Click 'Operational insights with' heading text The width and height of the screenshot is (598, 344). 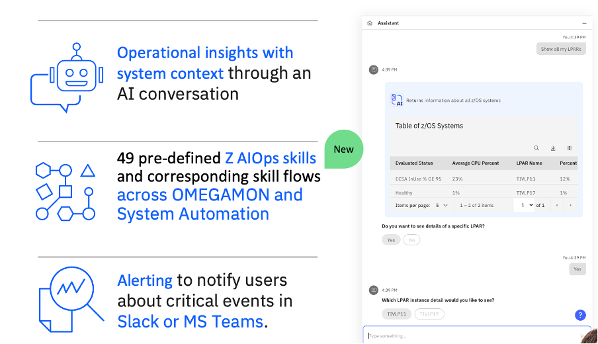point(205,53)
